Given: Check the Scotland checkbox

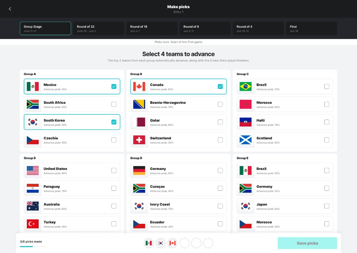Looking at the screenshot, I should click(327, 140).
